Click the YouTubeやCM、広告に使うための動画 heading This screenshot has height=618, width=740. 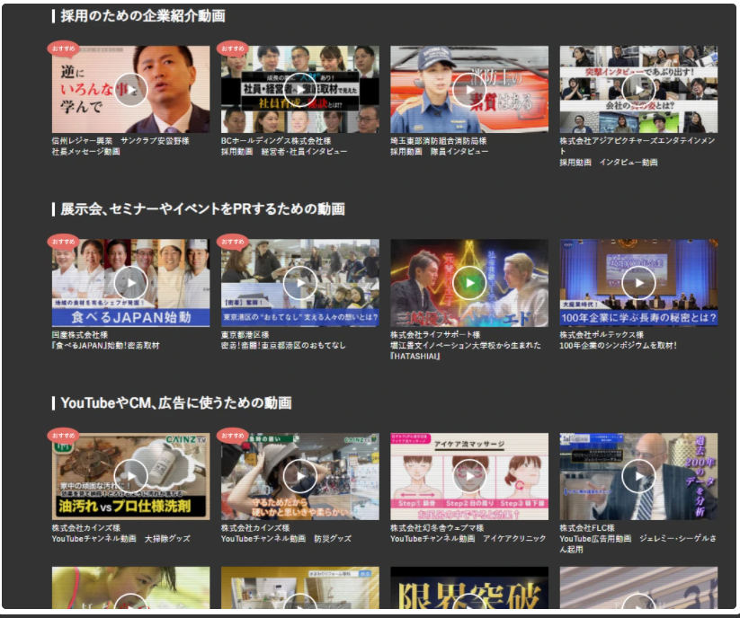coord(176,402)
